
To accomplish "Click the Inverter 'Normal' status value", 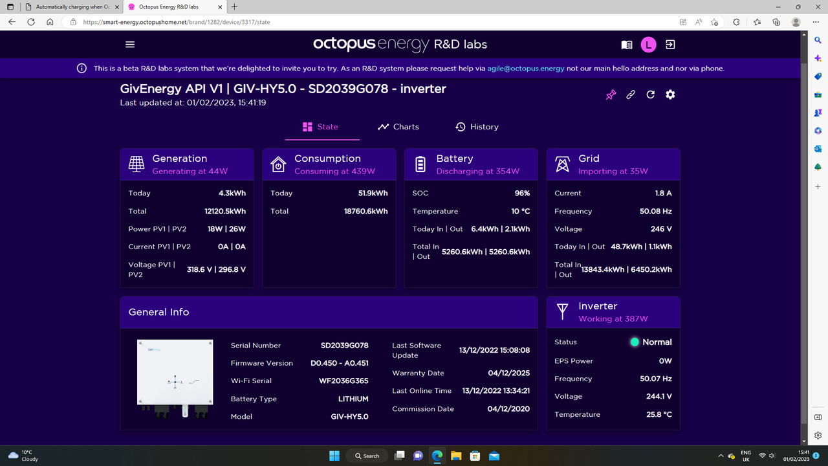I will click(x=657, y=342).
